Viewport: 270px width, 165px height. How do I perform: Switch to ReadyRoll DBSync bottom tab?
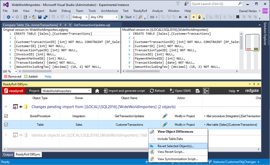(28, 155)
